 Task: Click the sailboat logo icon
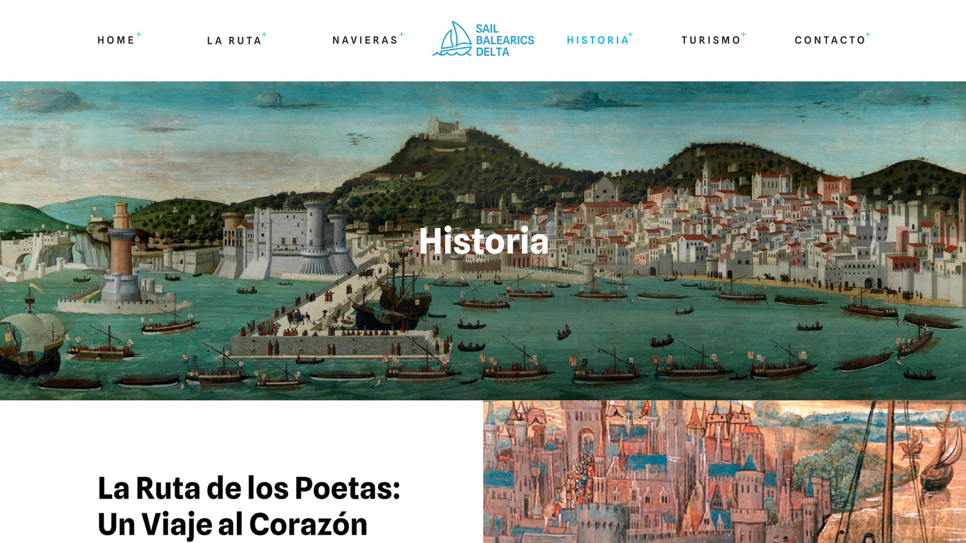click(x=453, y=39)
